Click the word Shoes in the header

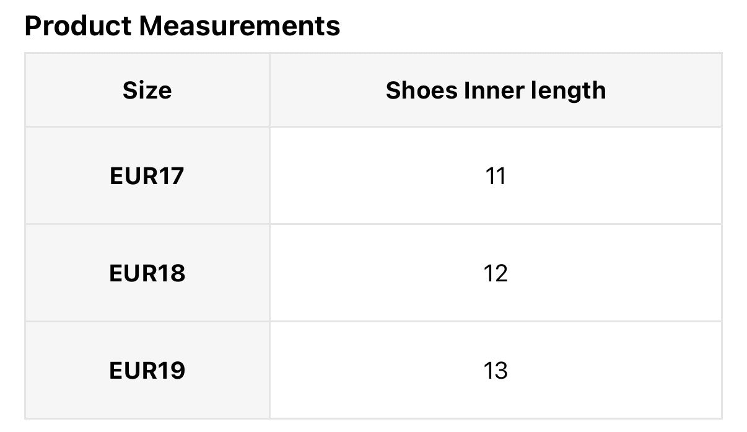pos(421,90)
